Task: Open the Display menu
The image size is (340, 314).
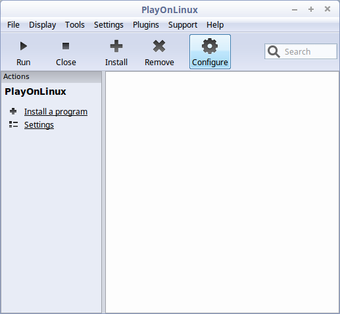Action: point(43,25)
